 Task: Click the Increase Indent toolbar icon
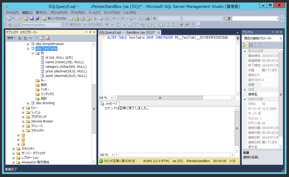coord(187,25)
